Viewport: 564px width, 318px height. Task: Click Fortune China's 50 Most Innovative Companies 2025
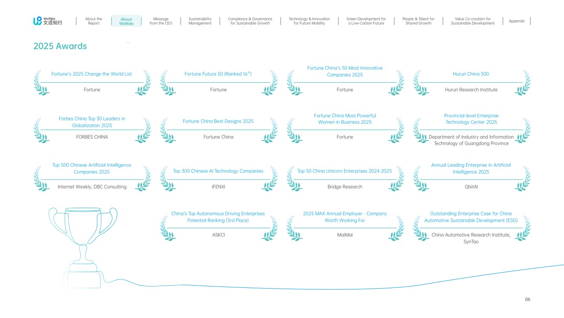point(345,72)
